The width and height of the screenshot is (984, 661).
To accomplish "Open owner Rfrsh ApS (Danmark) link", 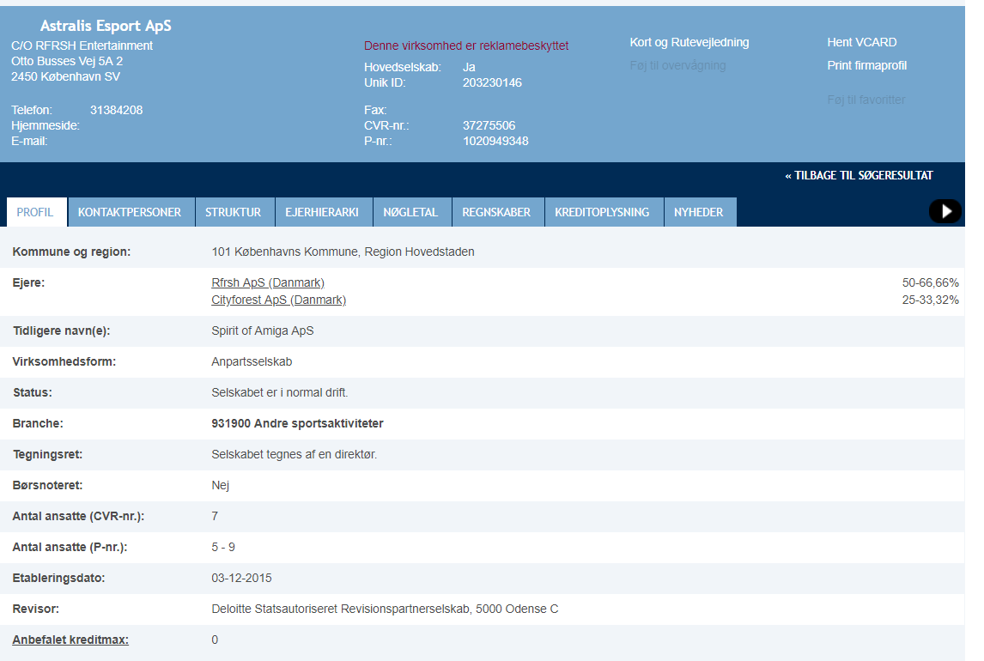I will point(268,282).
